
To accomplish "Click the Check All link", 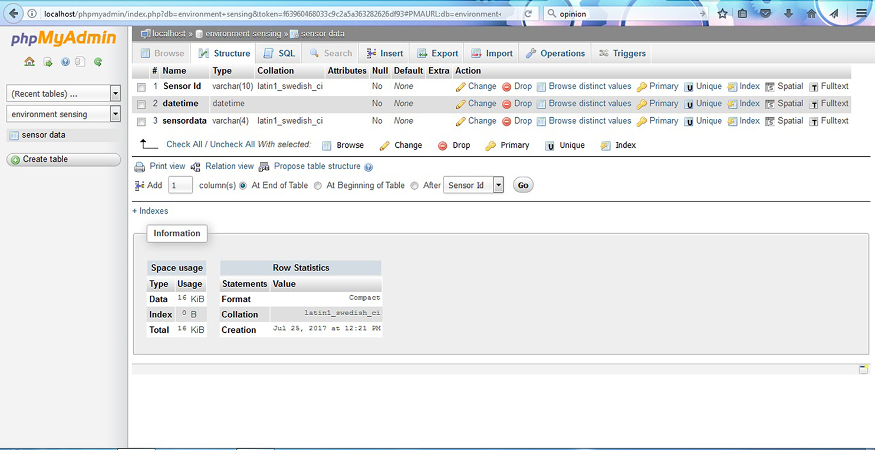I will (184, 144).
